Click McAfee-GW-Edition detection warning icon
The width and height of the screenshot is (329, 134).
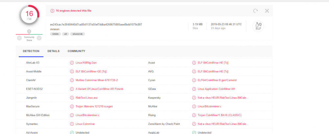point(72,115)
